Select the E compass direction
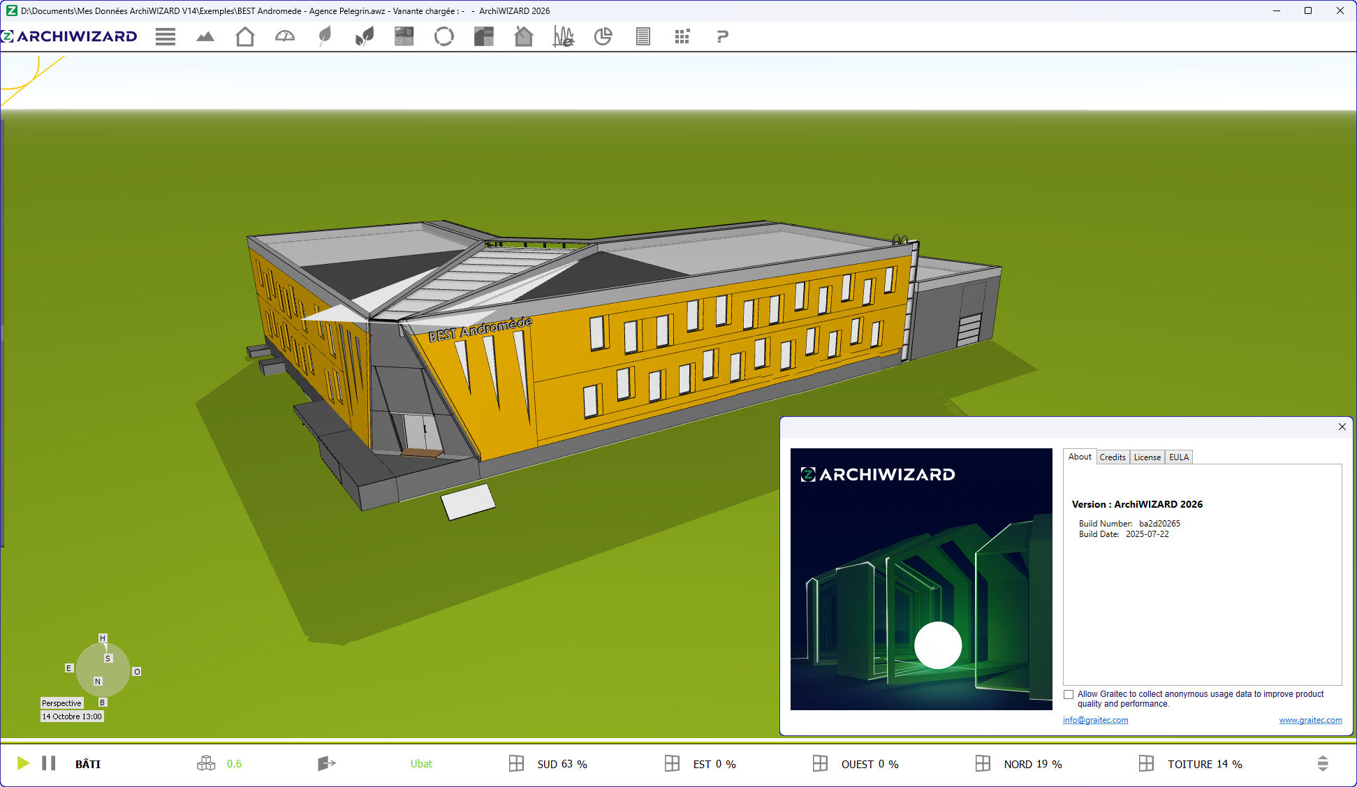 pyautogui.click(x=68, y=668)
